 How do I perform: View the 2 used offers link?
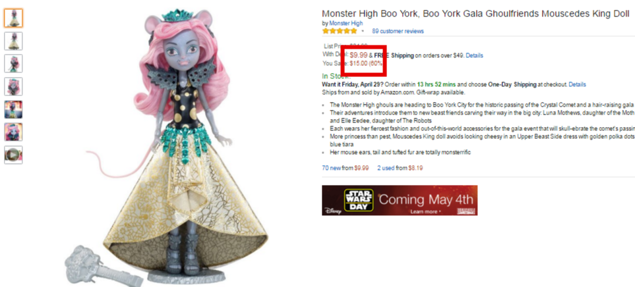click(x=386, y=168)
